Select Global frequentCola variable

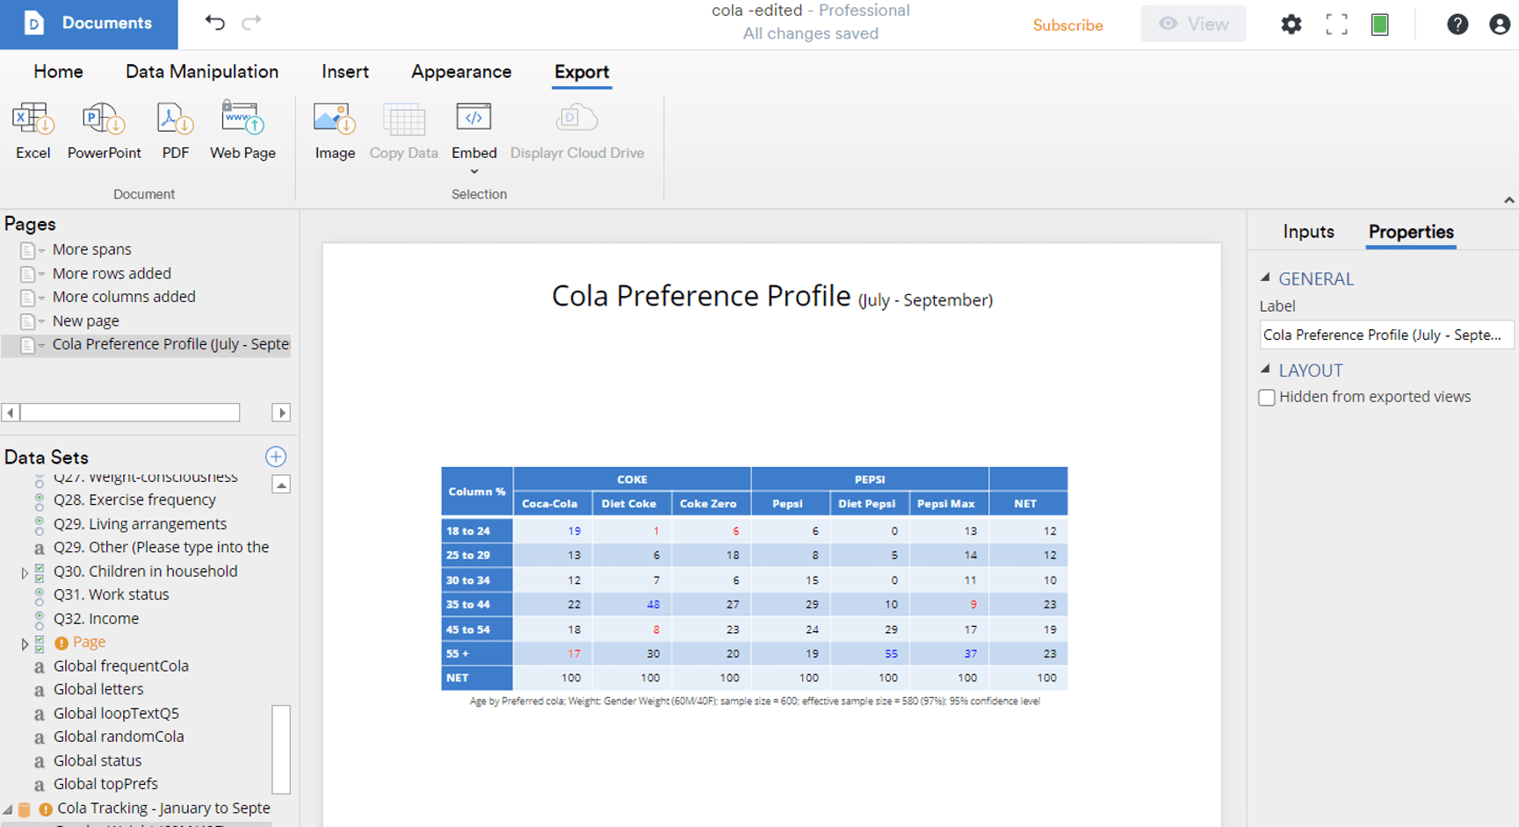tap(120, 666)
